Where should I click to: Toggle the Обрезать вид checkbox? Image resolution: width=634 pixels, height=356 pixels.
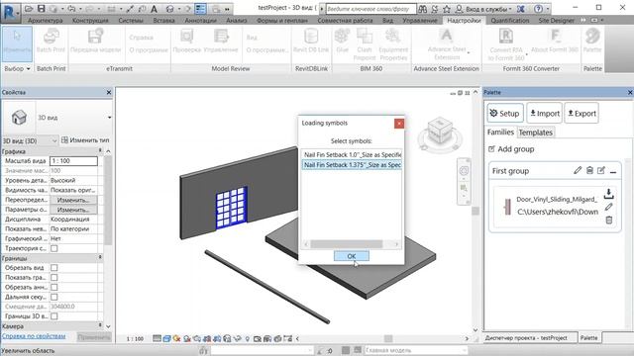tap(54, 268)
